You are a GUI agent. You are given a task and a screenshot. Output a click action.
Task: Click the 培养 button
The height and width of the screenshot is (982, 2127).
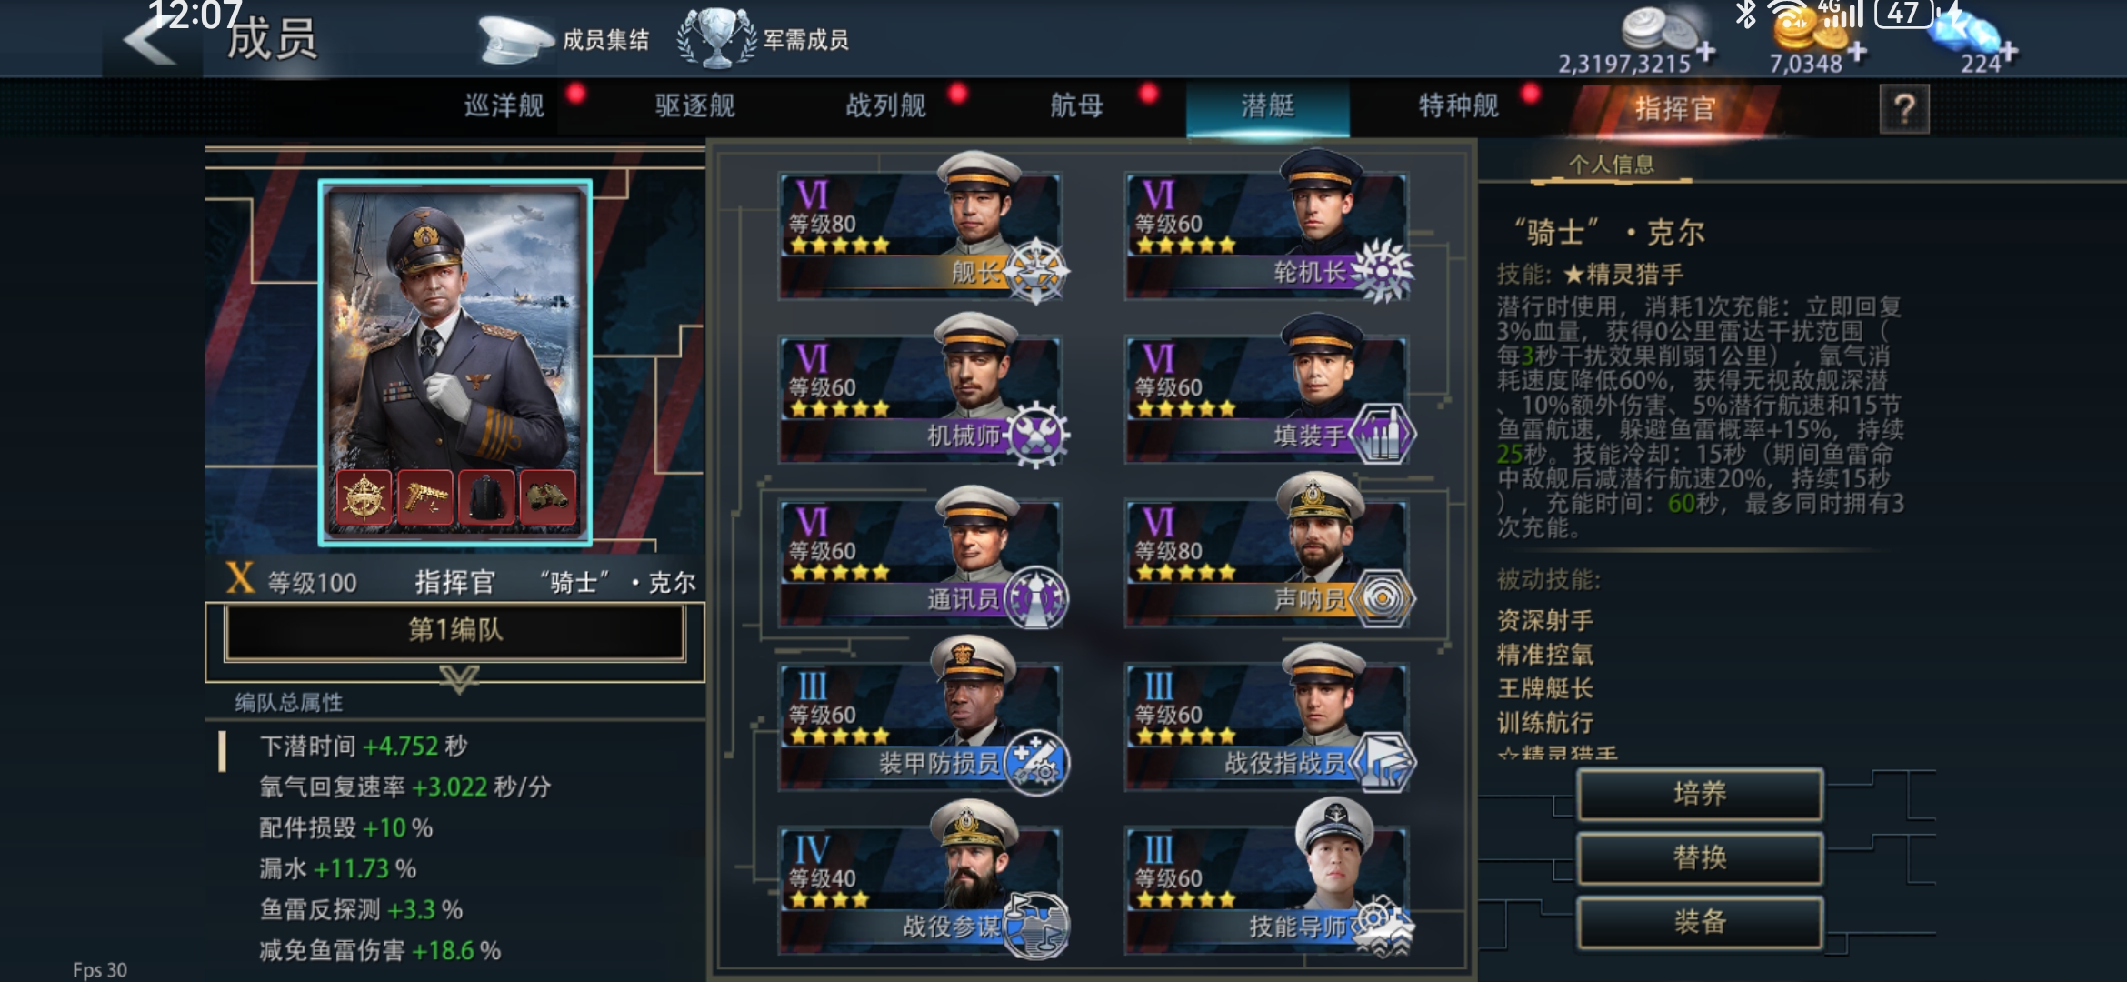click(1700, 794)
